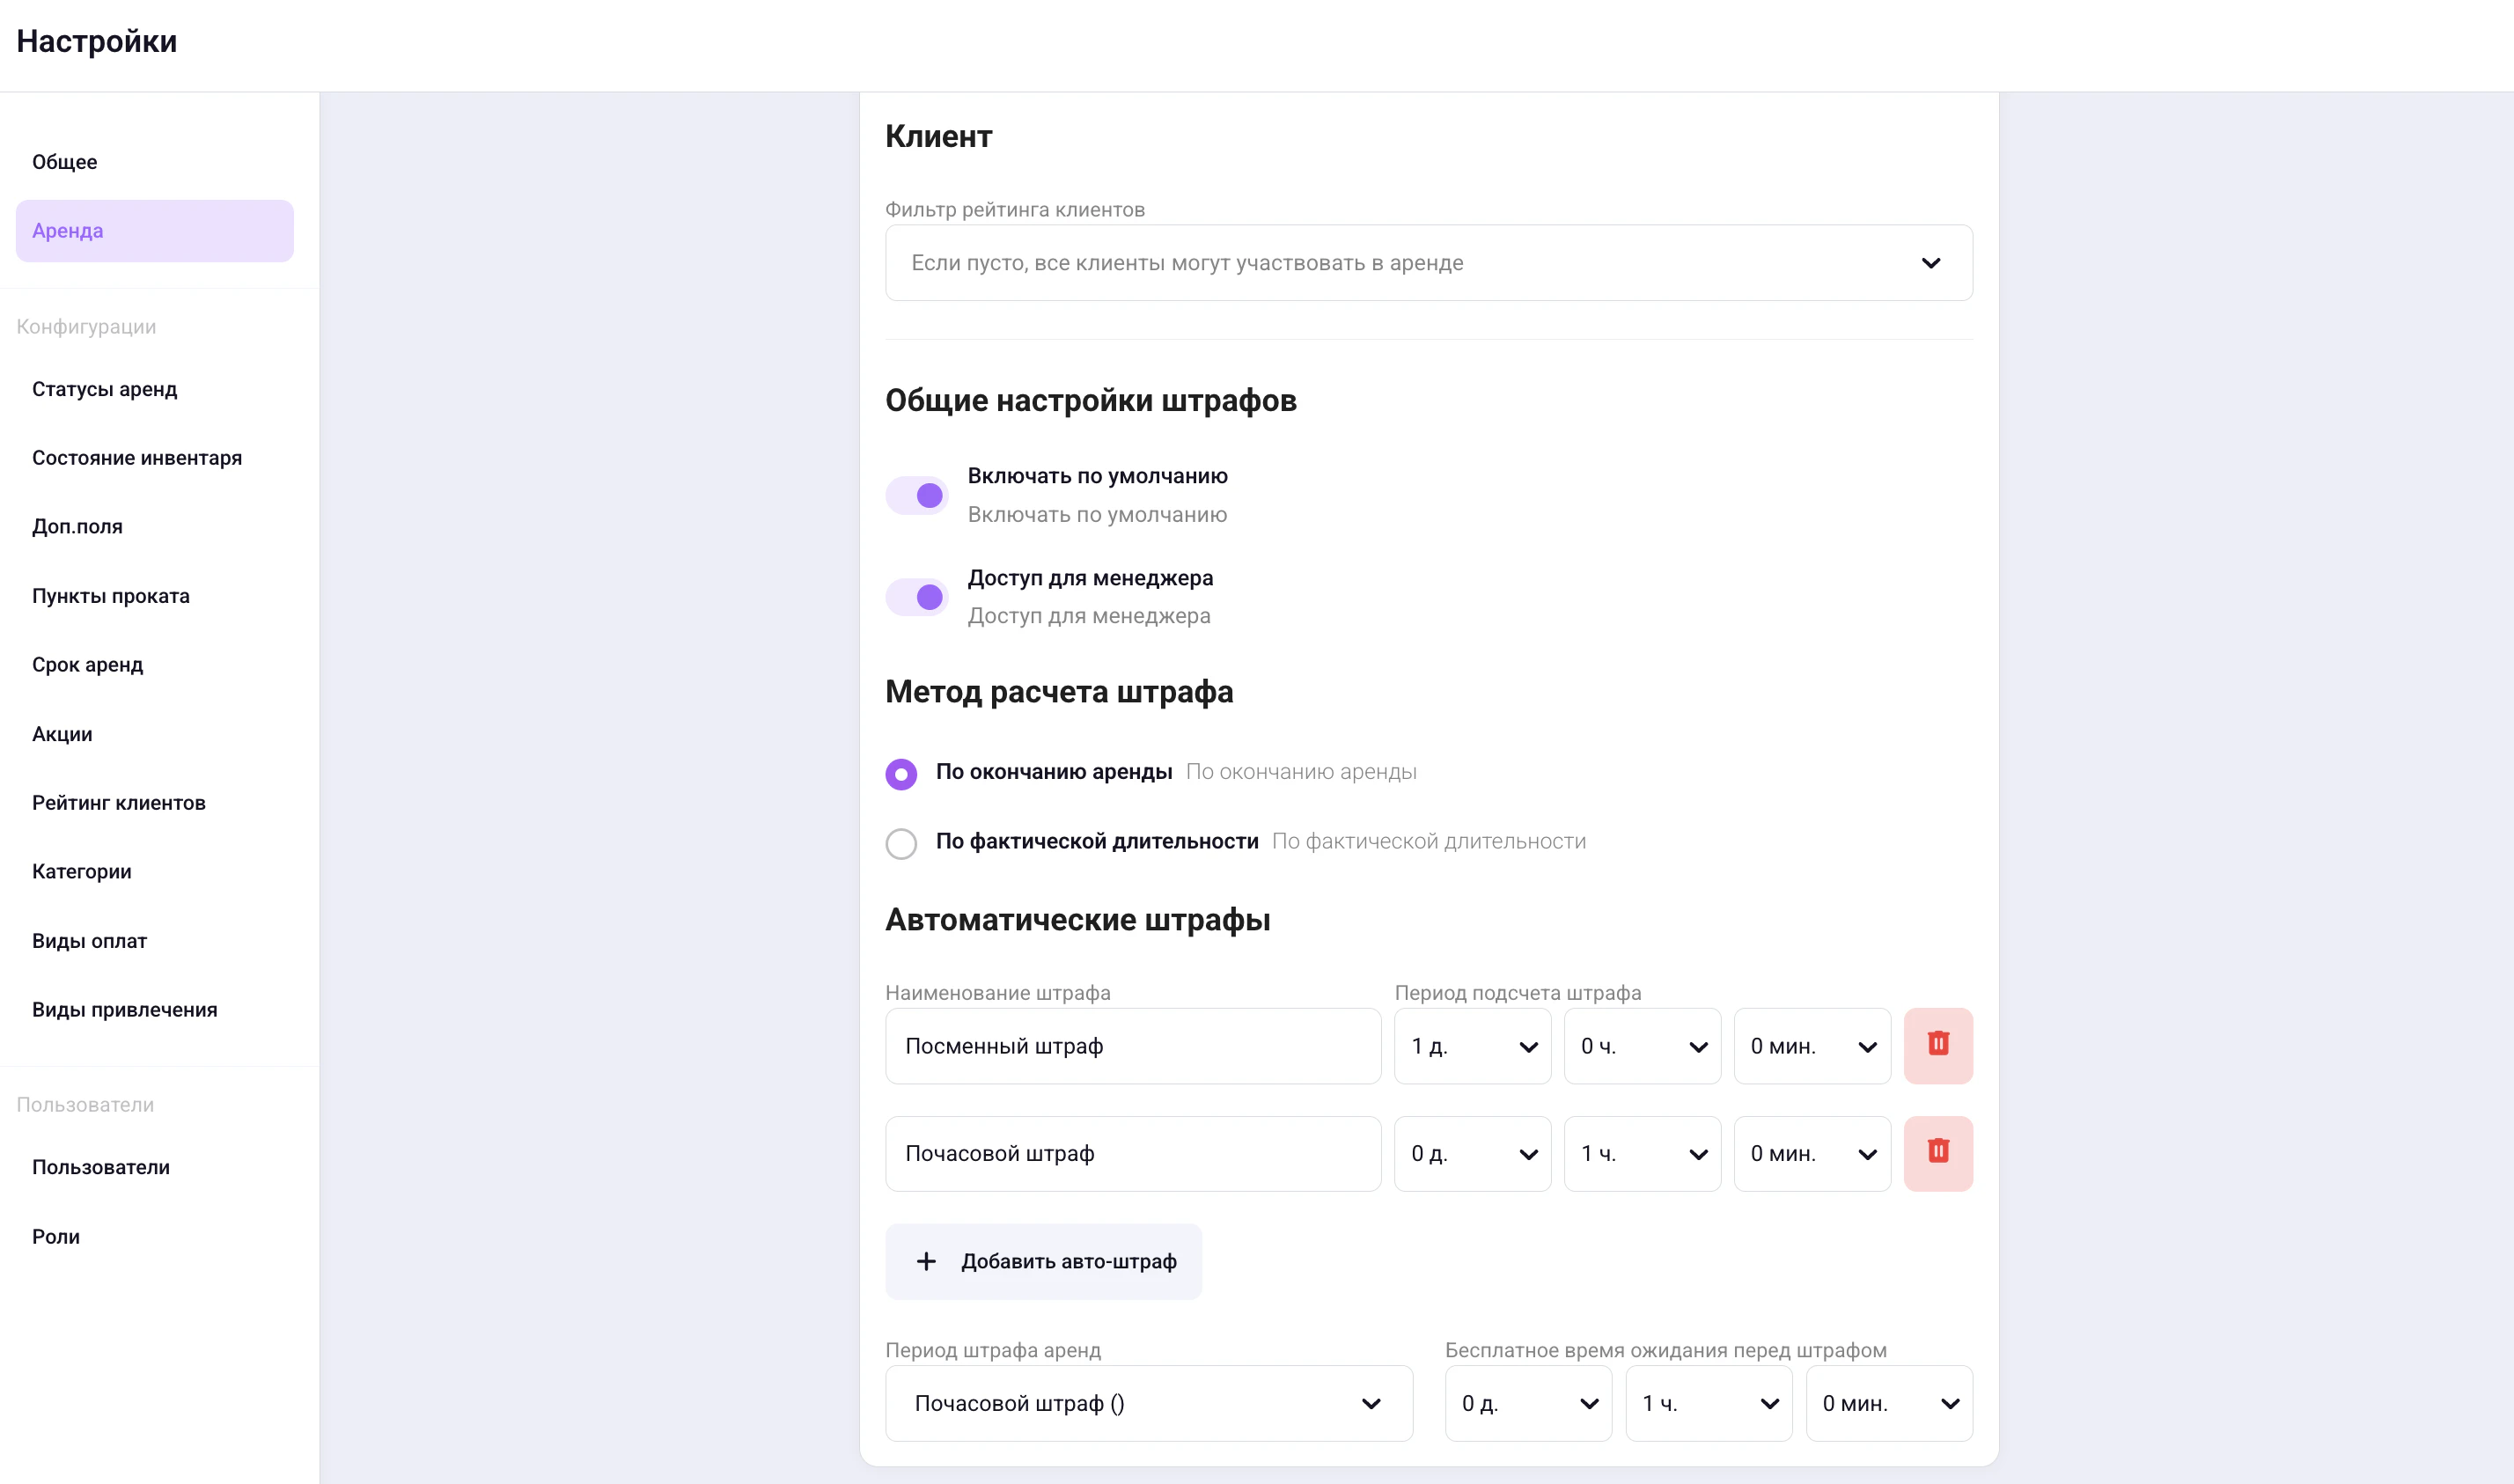
Task: Expand Период штрафа аренд dropdown
Action: pyautogui.click(x=1148, y=1403)
